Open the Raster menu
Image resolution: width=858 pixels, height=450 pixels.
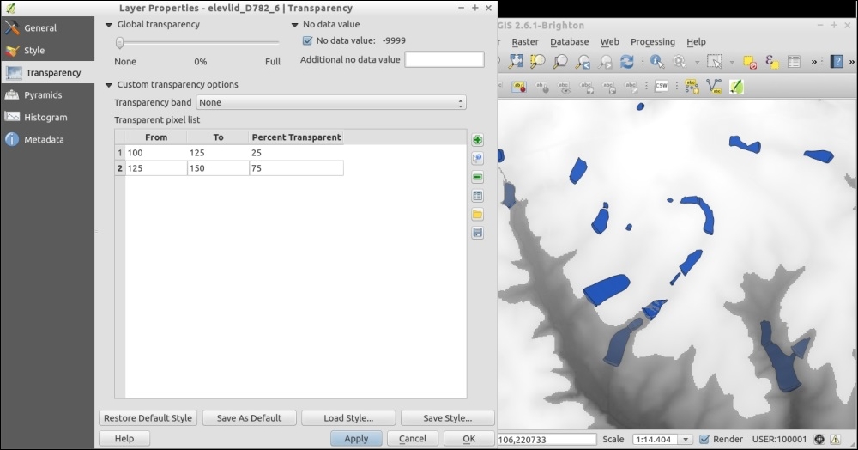point(525,41)
